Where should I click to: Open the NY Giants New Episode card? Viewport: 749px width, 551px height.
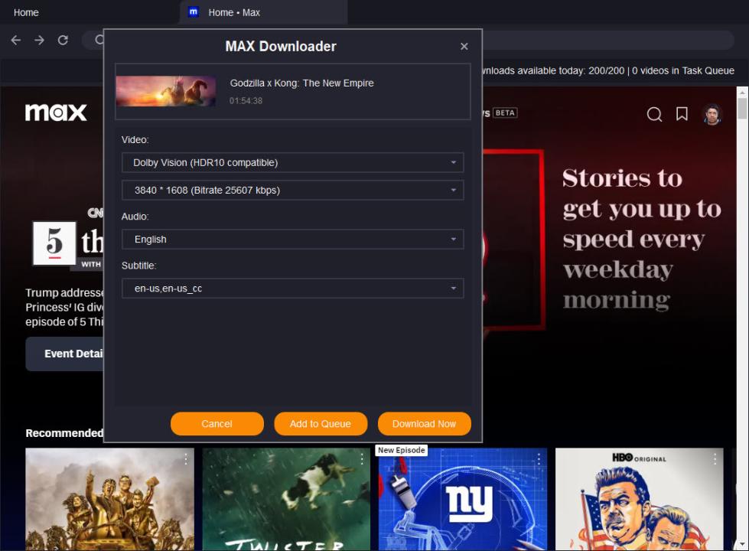(x=462, y=500)
